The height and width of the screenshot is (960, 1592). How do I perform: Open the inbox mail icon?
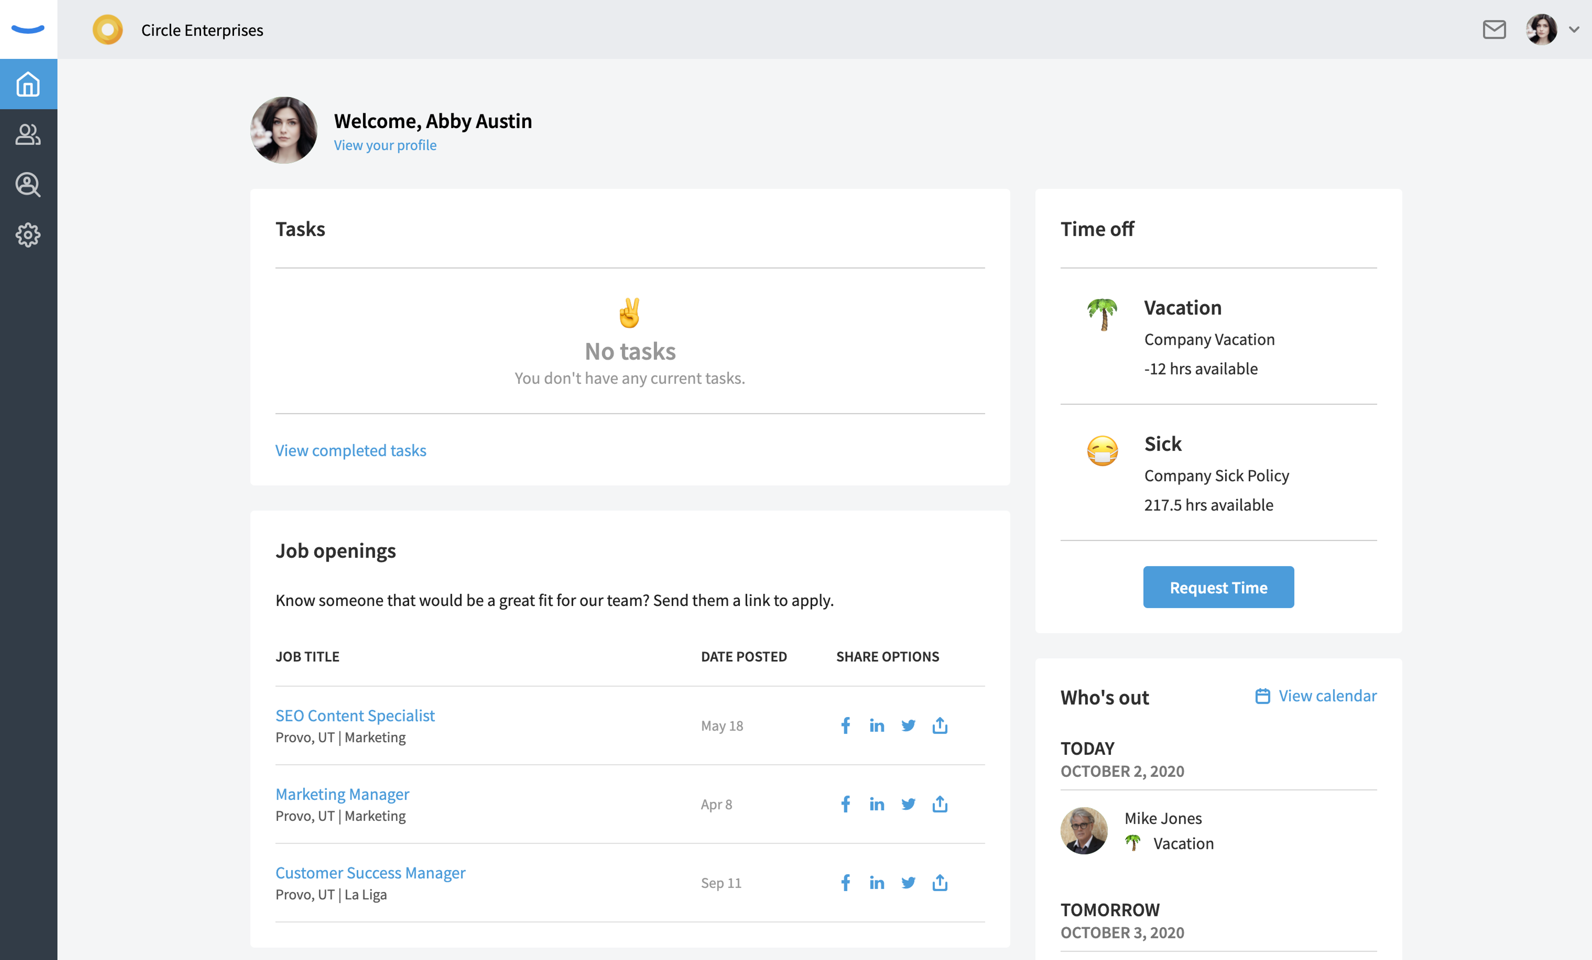pos(1494,30)
